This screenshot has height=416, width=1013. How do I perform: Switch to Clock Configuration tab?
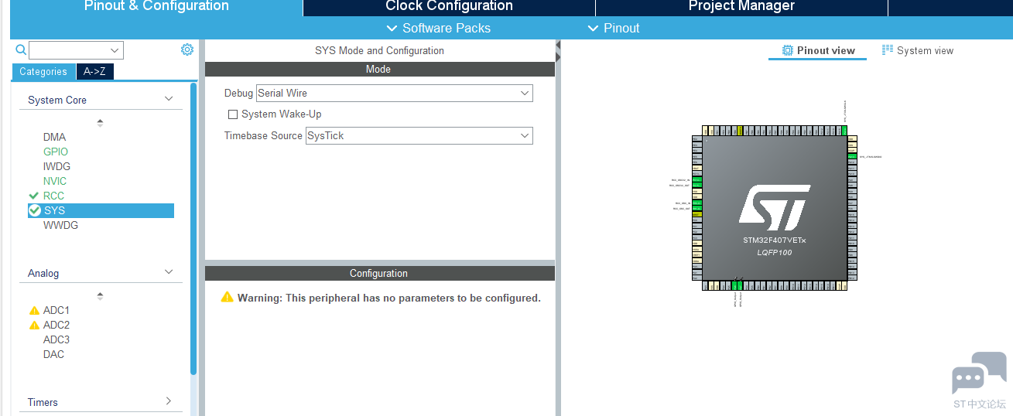pos(449,7)
